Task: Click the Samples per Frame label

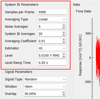Action: [x=19, y=12]
